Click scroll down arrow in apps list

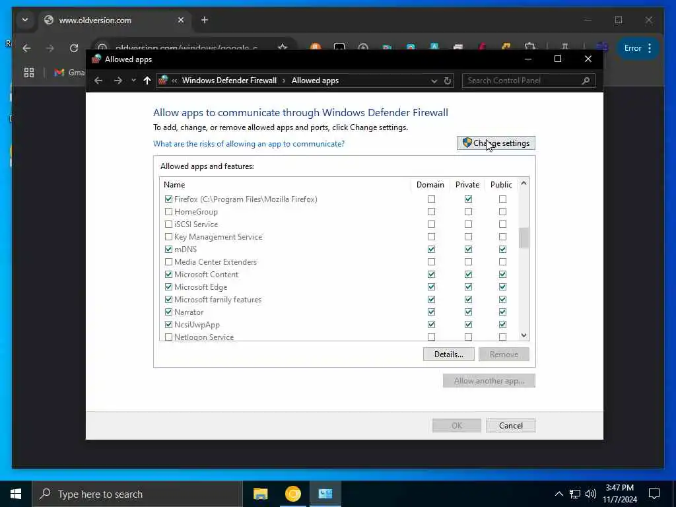click(524, 335)
